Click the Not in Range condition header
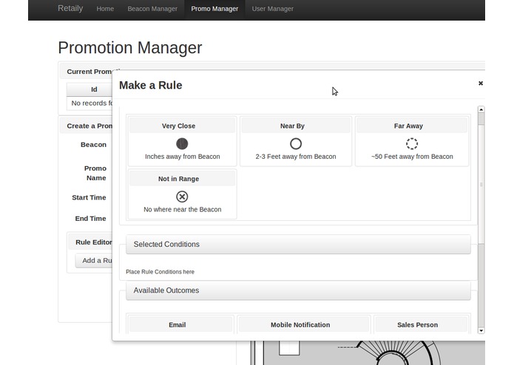Viewport: 514px width, 365px height. tap(182, 179)
